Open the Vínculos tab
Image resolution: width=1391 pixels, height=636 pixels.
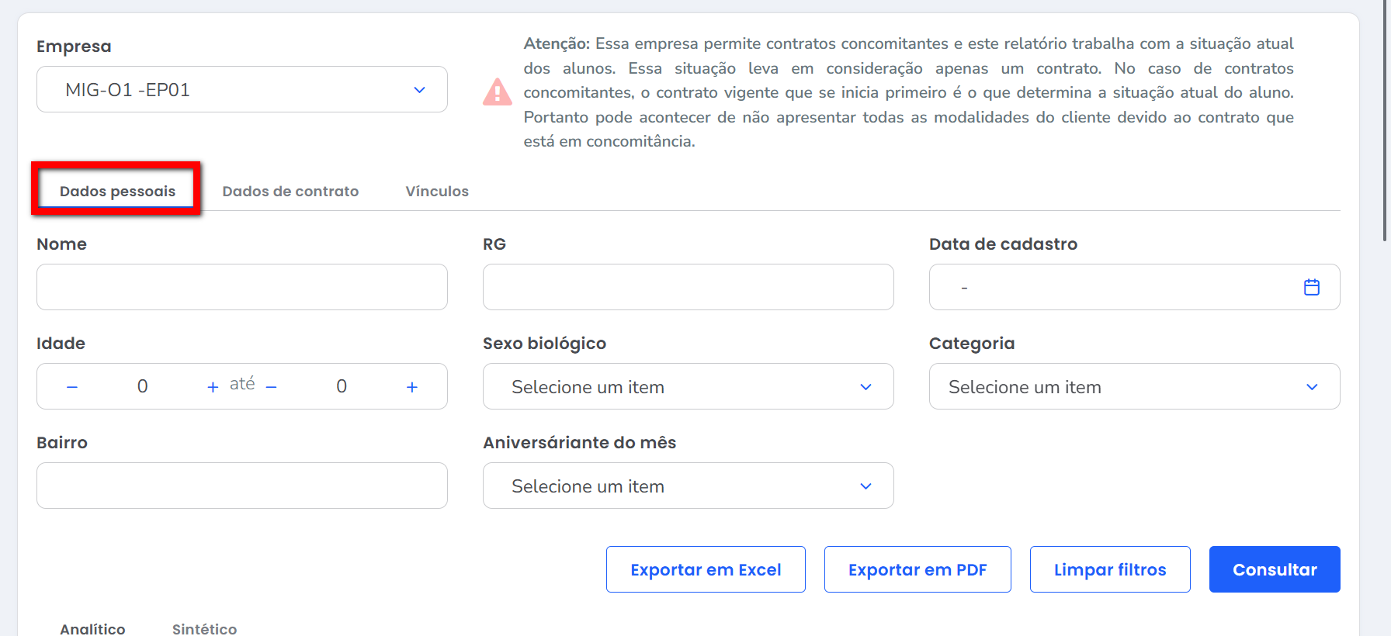click(x=437, y=191)
